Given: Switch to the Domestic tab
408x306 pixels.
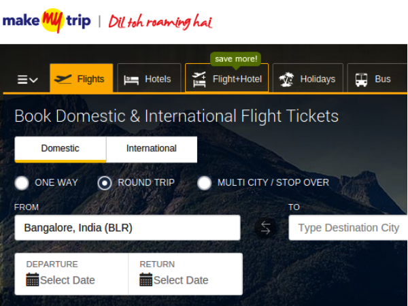Looking at the screenshot, I should pyautogui.click(x=60, y=148).
